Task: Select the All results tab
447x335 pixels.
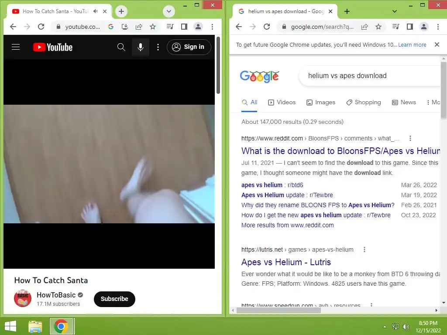Action: click(249, 103)
